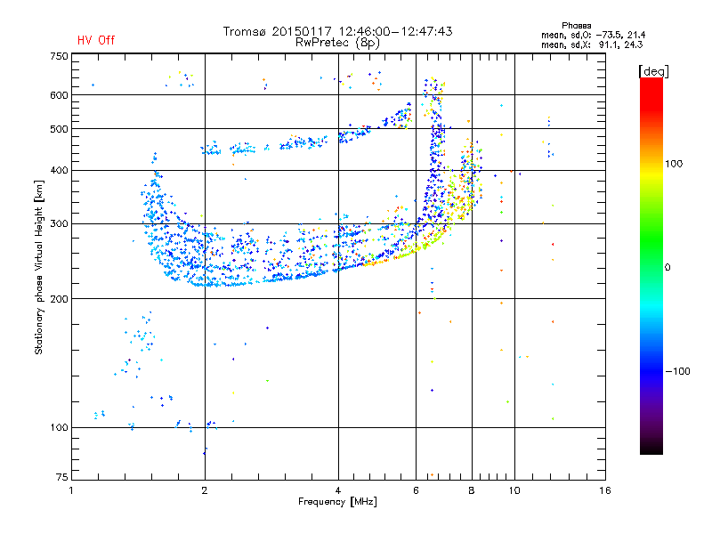The width and height of the screenshot is (712, 534).
Task: Click the red HV Off label
Action: tap(96, 40)
